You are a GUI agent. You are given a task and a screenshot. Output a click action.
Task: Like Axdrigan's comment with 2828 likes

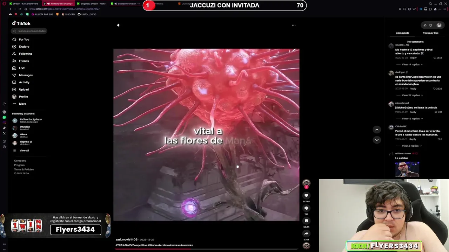[x=434, y=89]
